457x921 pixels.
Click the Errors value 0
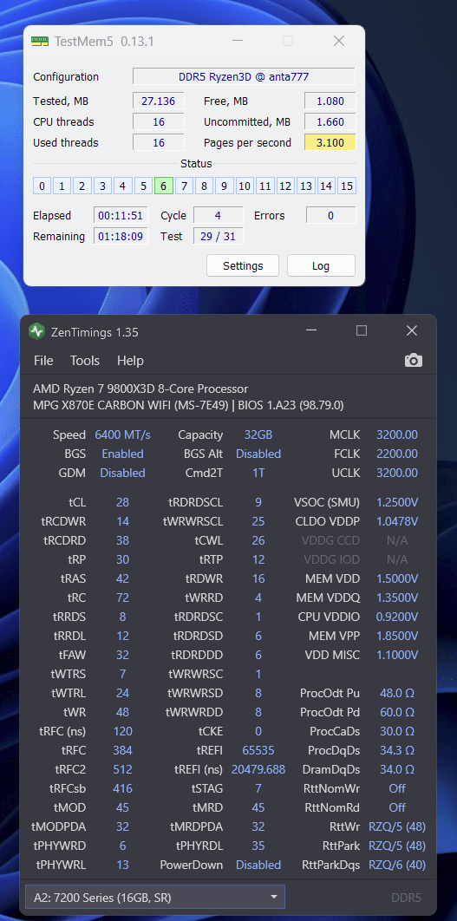click(330, 216)
